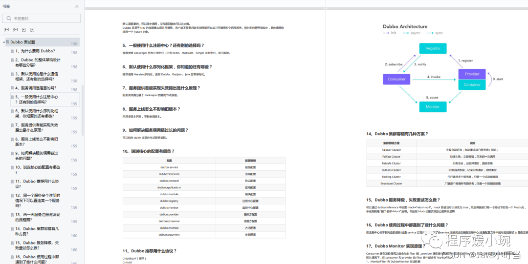Screen dimensions: 528x264
Task: Click heading 14、Dubbo 集群容错有几种方案 on right page
Action: tap(397, 134)
